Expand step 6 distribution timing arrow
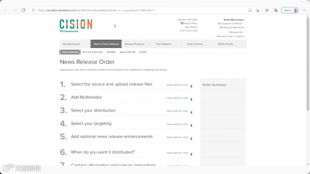Screen dimensions: 310x174 pyautogui.click(x=191, y=154)
